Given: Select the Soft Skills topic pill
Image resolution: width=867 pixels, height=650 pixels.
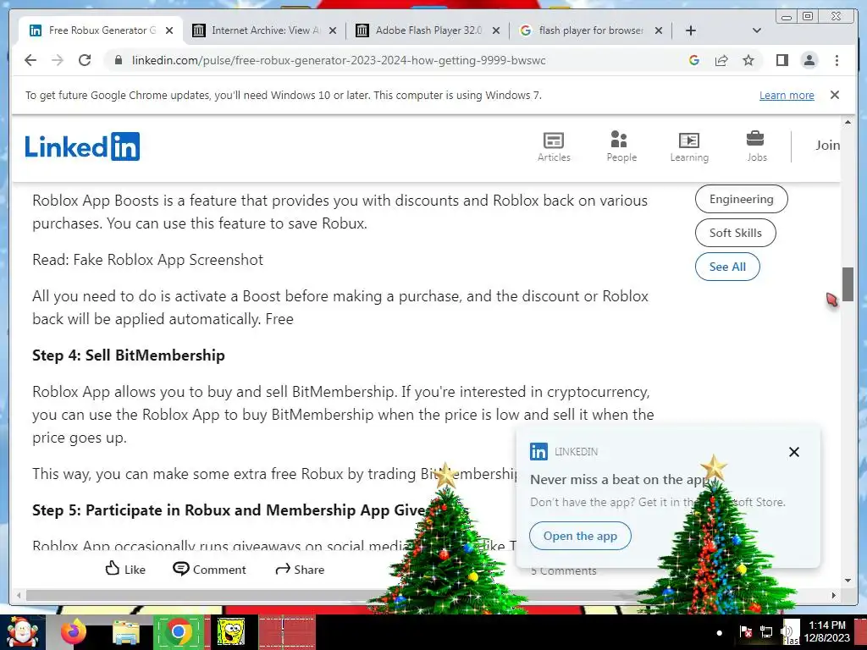Looking at the screenshot, I should tap(736, 233).
